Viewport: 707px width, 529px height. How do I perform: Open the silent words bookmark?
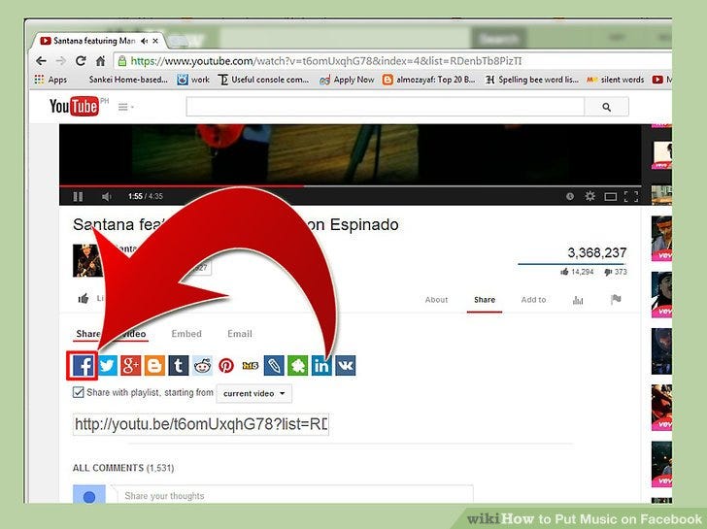tap(616, 80)
